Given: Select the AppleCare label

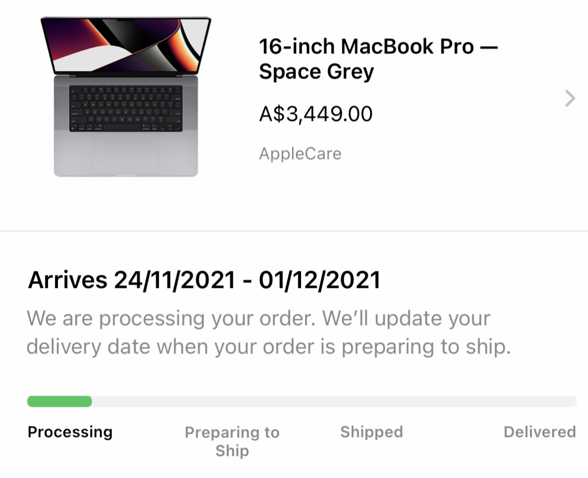Looking at the screenshot, I should pyautogui.click(x=300, y=154).
